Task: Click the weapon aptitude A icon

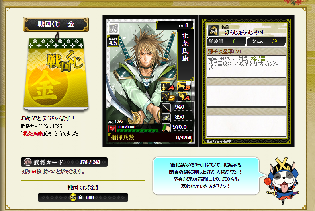Action: coord(184,97)
